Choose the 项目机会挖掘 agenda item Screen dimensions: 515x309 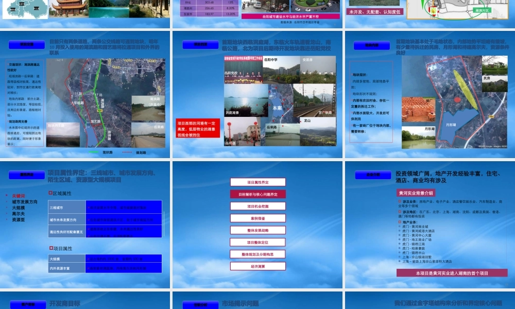[x=258, y=206]
